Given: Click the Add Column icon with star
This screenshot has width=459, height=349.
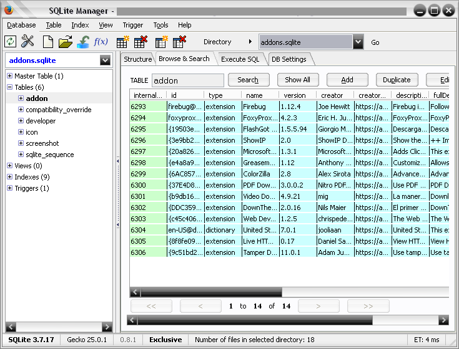Looking at the screenshot, I should [x=161, y=42].
